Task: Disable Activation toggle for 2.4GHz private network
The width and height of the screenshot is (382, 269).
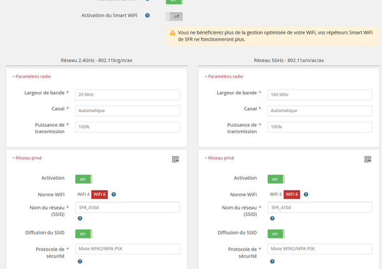Action: tap(83, 179)
